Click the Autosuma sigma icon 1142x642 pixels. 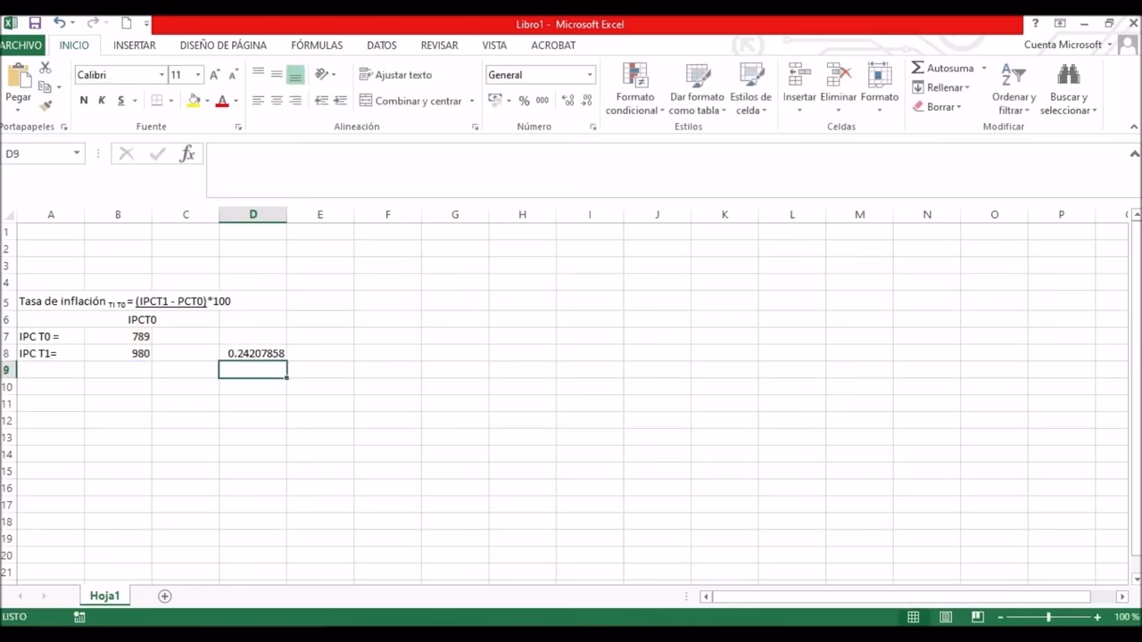[x=918, y=68]
